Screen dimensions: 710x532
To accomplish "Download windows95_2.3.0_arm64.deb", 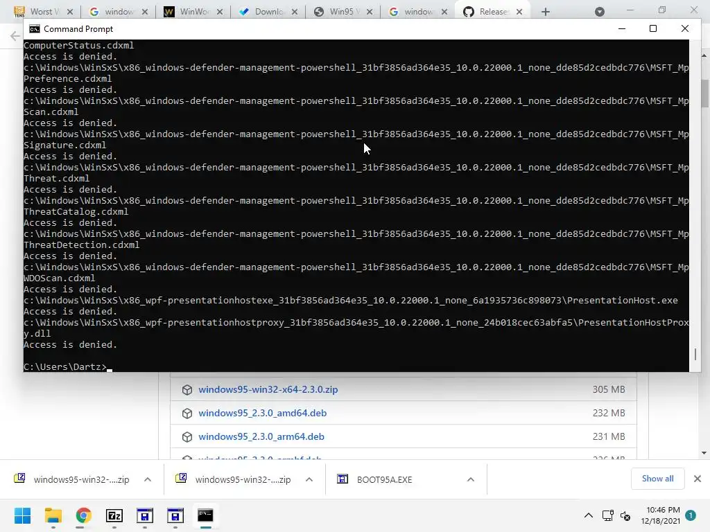I will 261,436.
